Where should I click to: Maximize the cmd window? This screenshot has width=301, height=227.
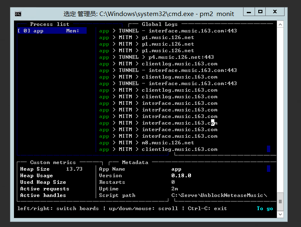point(260,12)
